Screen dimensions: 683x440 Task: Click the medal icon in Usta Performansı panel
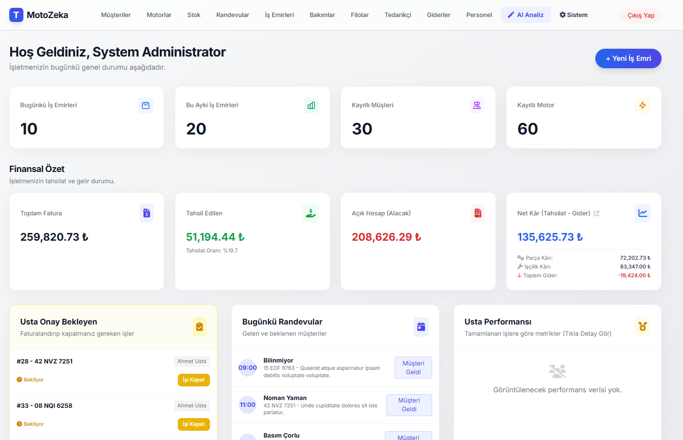click(643, 327)
